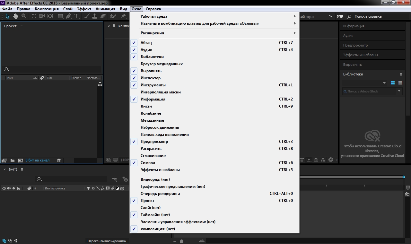Image resolution: width=411 pixels, height=244 pixels.
Task: Open the project flowchart view icon
Action: point(100,84)
